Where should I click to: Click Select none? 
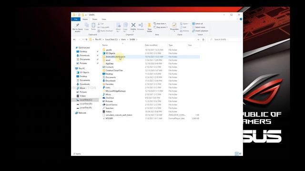(199, 28)
